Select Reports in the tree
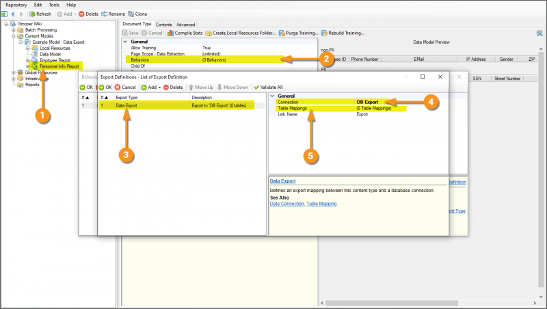547x309 pixels. [x=32, y=84]
